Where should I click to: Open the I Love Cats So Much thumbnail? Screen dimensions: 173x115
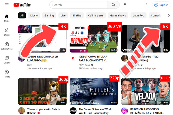(42, 91)
